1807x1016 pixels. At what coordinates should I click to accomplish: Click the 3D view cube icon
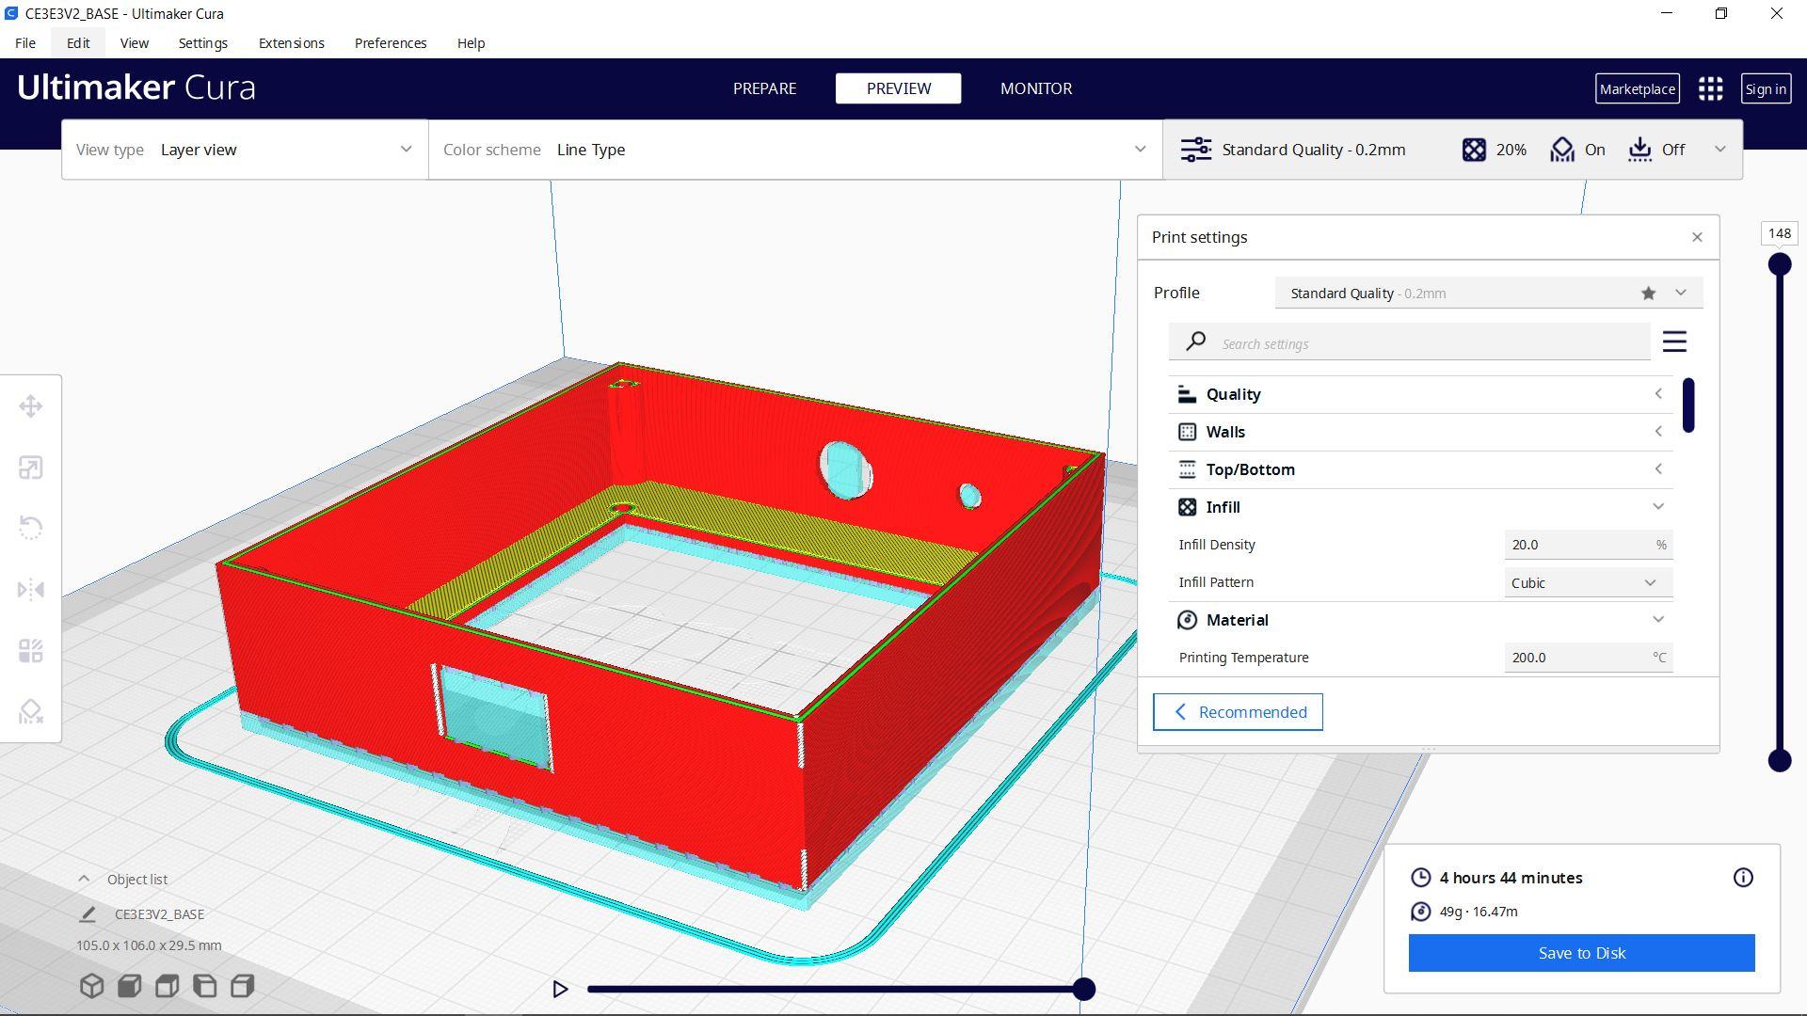click(91, 985)
